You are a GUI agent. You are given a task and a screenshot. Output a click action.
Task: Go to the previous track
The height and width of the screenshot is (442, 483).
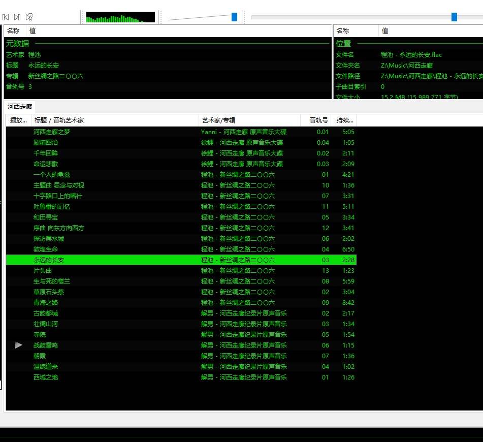pos(6,17)
